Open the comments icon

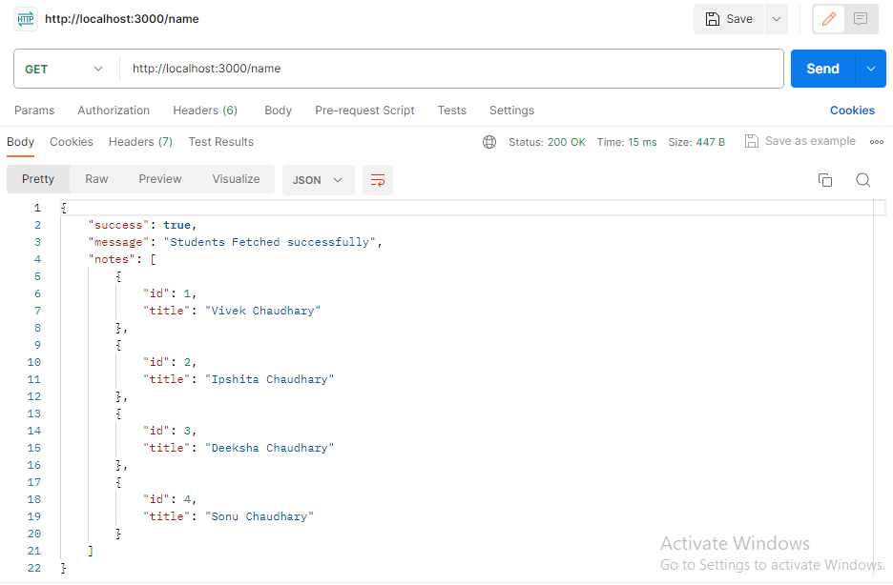(861, 19)
